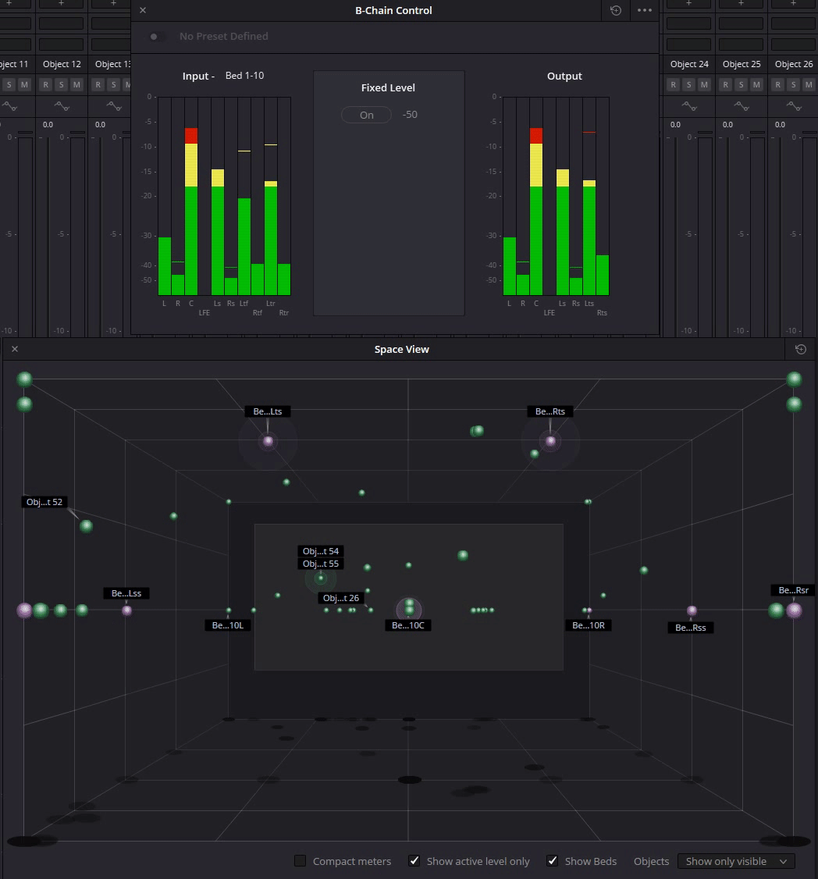Mute the Object 25 track
The width and height of the screenshot is (818, 879).
756,84
